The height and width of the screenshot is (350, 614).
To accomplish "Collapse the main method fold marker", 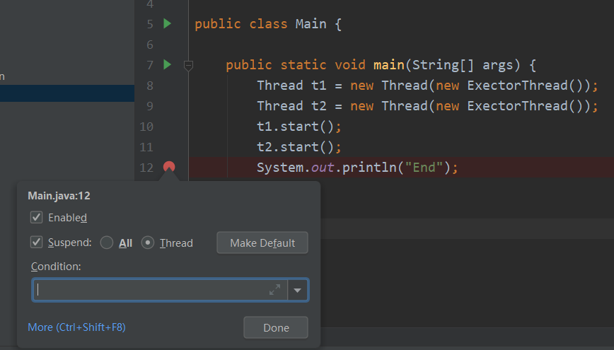I will pyautogui.click(x=188, y=65).
